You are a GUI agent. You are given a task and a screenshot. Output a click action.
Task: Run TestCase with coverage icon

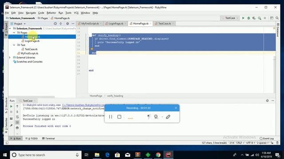(x=254, y=18)
